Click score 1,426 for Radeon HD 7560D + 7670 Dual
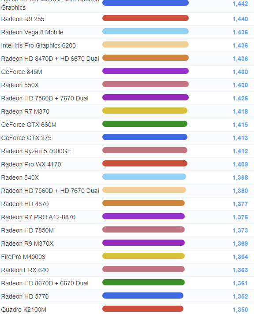 coord(240,98)
